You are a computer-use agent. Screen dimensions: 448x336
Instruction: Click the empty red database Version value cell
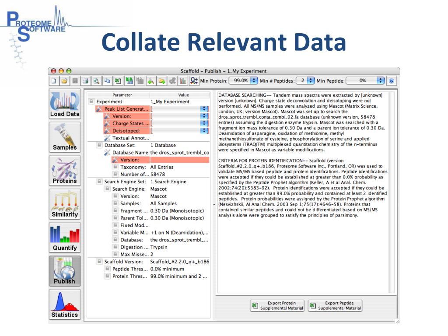tap(180, 160)
